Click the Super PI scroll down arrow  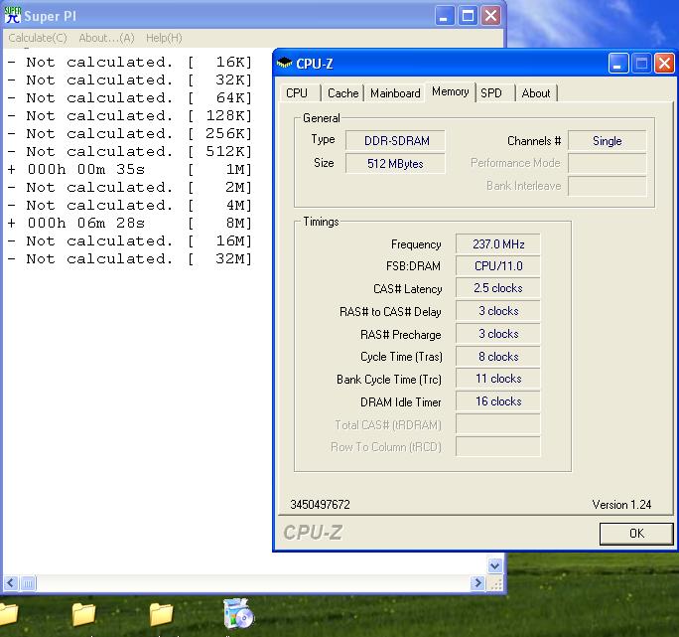pos(495,565)
